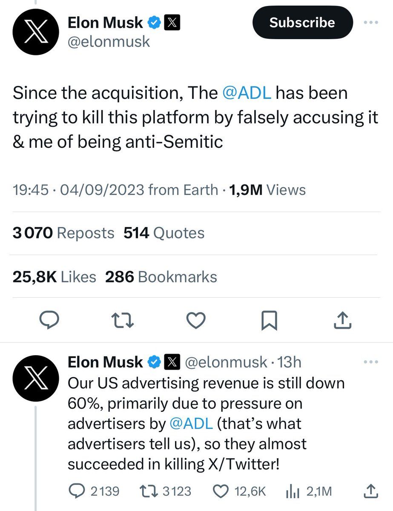View the 3 070 Reposts list
The height and width of the screenshot is (511, 393).
64,233
